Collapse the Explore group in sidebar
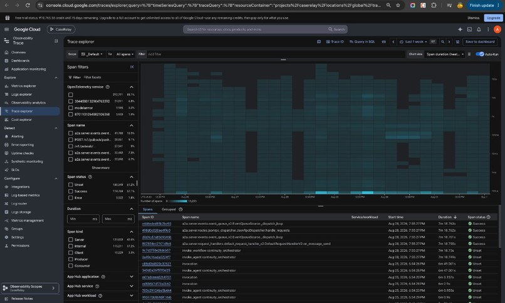Image resolution: width=505 pixels, height=303 pixels. tap(56, 78)
